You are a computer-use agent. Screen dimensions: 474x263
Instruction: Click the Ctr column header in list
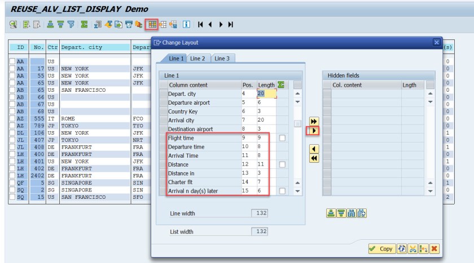click(x=52, y=47)
